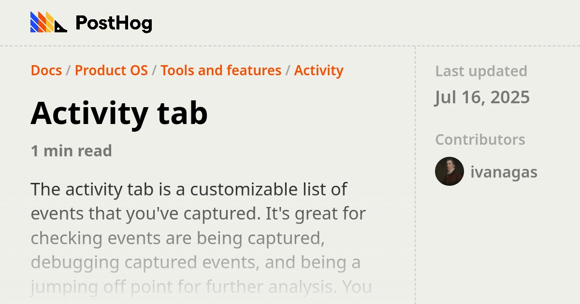Click the first paragraph of body text

pyautogui.click(x=193, y=212)
